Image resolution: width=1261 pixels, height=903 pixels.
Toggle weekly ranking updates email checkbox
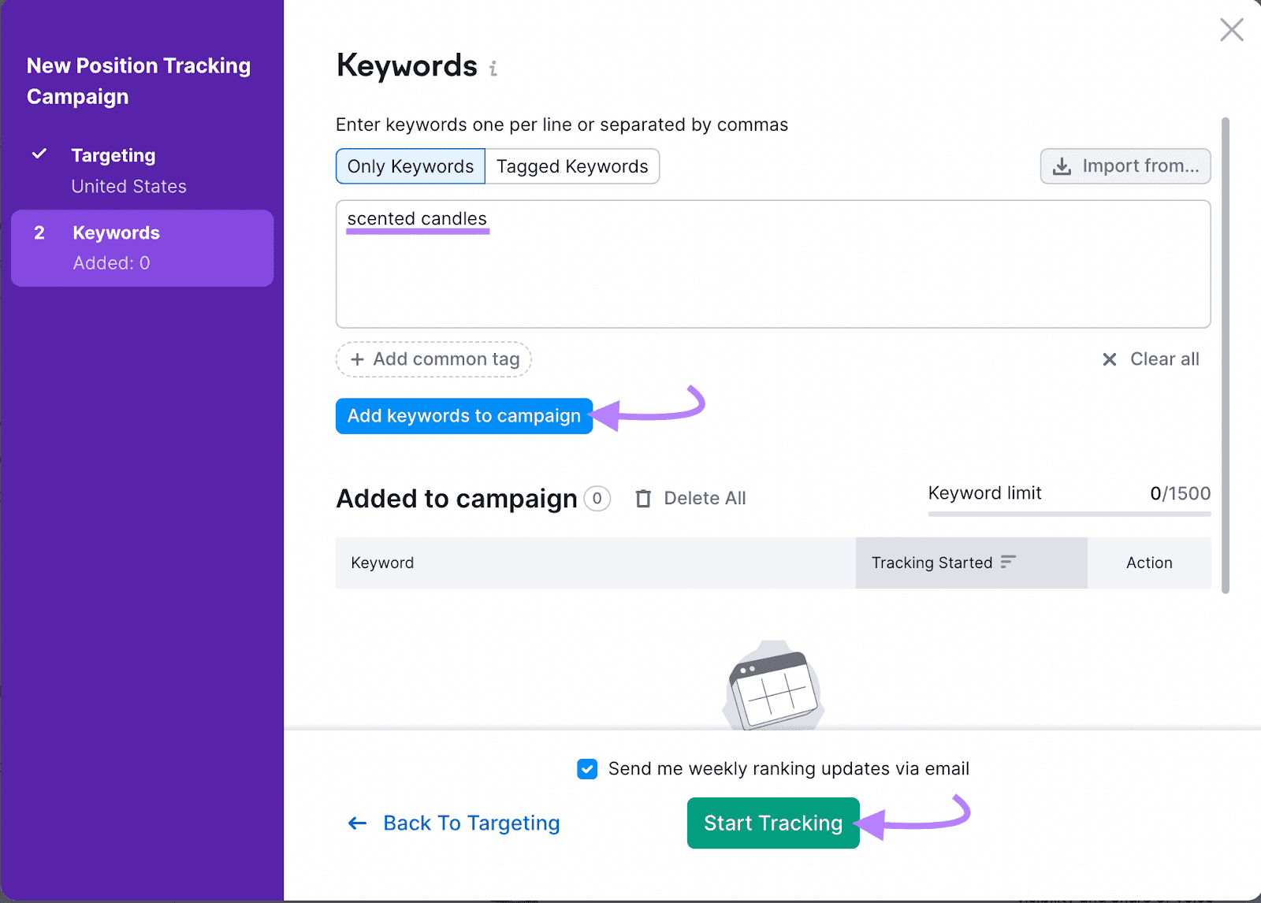pos(587,769)
